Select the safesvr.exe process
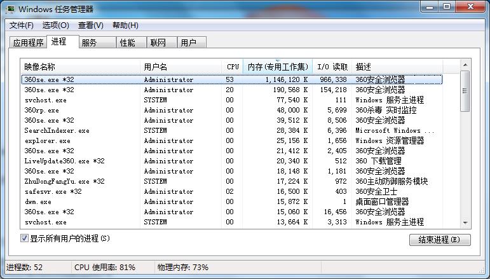This screenshot has height=279, width=490. (232, 191)
